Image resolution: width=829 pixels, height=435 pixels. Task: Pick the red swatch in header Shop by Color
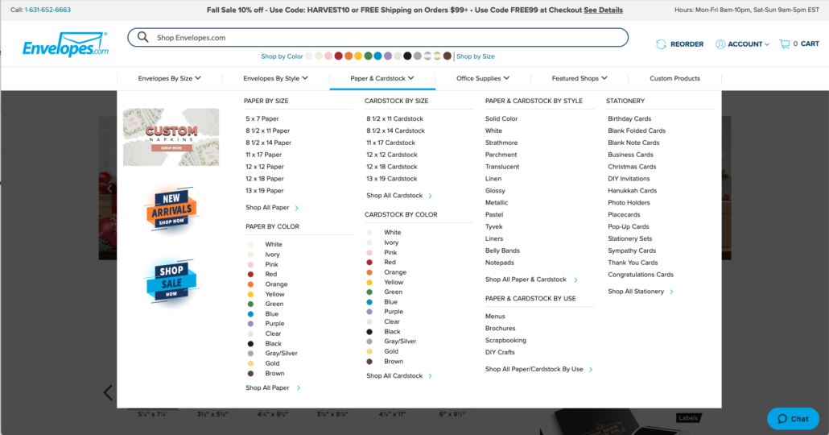pyautogui.click(x=338, y=56)
